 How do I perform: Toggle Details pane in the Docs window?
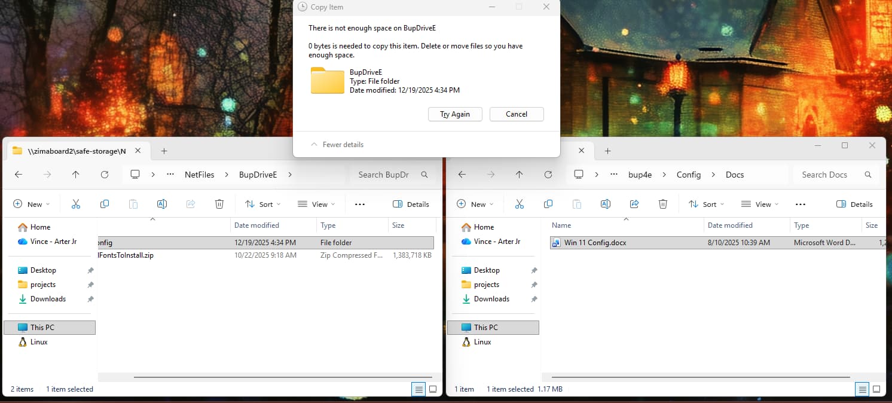pyautogui.click(x=854, y=204)
